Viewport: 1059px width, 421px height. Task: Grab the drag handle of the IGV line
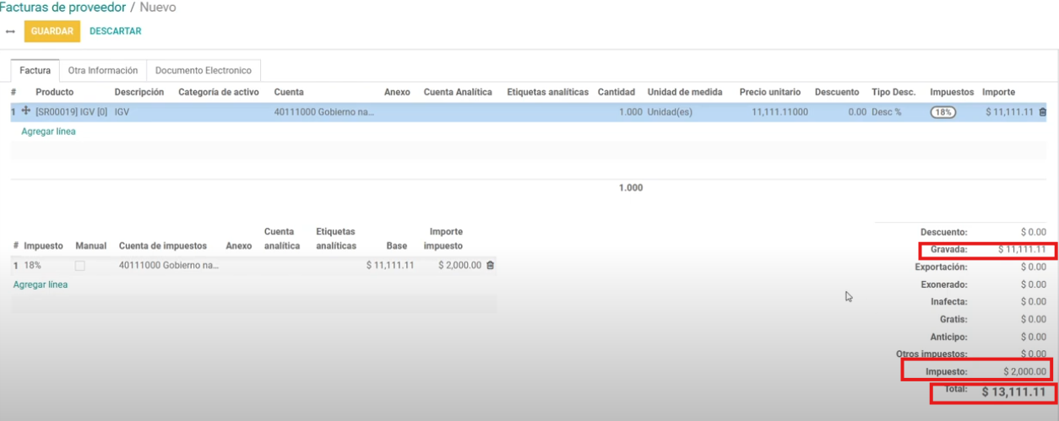pos(25,111)
